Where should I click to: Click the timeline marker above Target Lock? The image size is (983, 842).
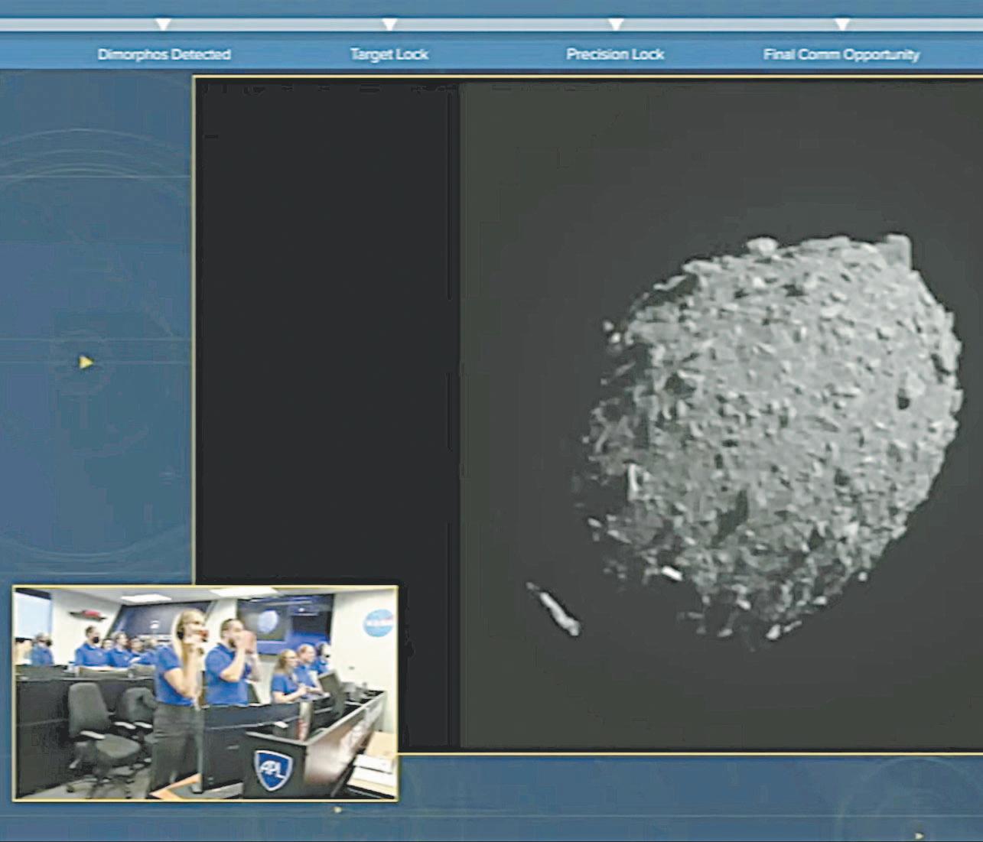[389, 24]
